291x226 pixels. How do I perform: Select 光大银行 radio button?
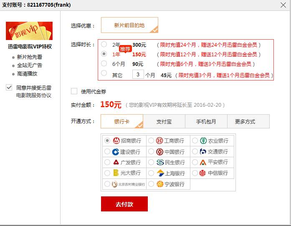coord(107,173)
